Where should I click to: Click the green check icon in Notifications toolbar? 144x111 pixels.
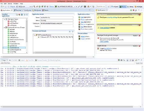(131, 10)
